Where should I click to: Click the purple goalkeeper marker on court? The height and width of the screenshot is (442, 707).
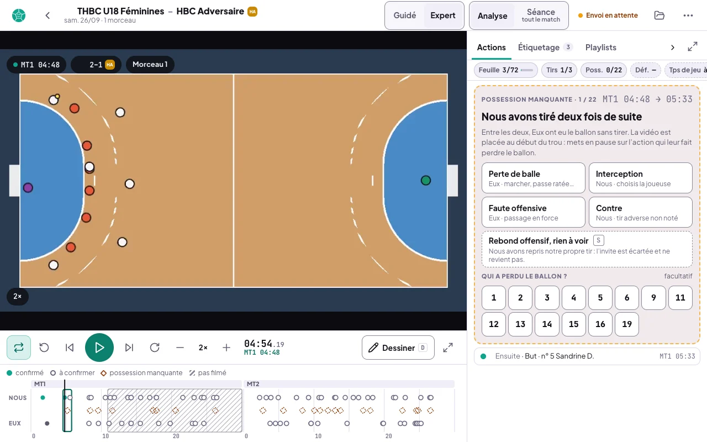(x=28, y=188)
